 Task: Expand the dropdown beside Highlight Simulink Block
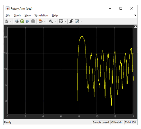coord(45,21)
